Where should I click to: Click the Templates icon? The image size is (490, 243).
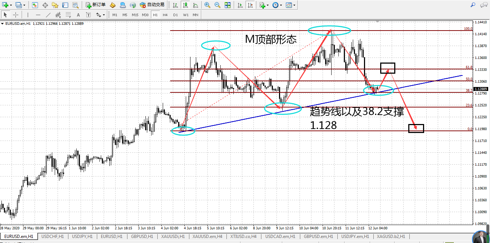tap(289, 5)
